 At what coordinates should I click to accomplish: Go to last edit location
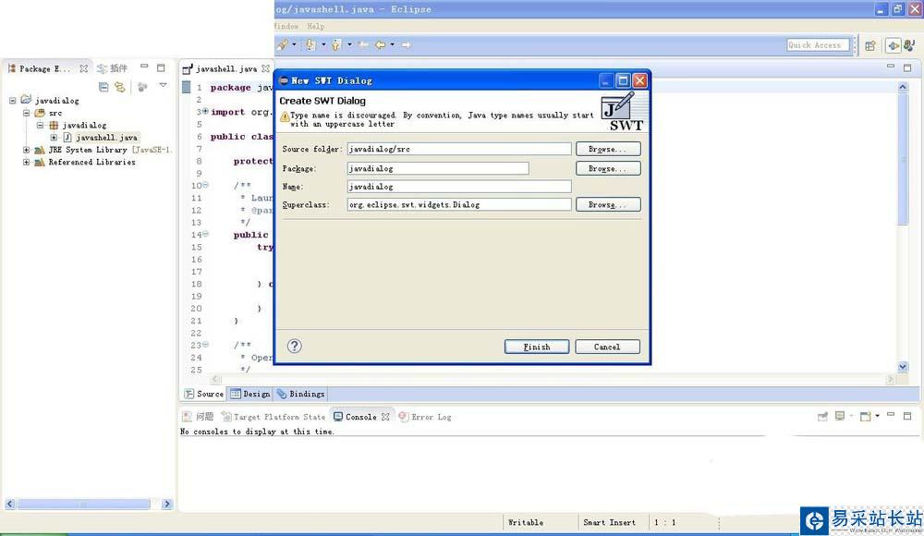tap(363, 44)
